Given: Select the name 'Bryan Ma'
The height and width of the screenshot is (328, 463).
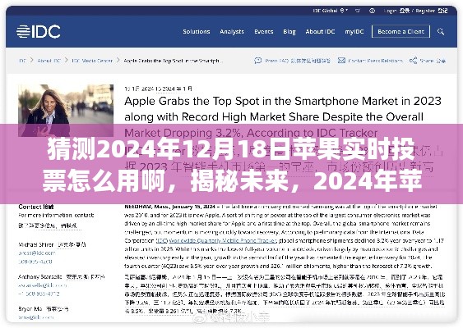Looking at the screenshot, I should click(x=30, y=309).
